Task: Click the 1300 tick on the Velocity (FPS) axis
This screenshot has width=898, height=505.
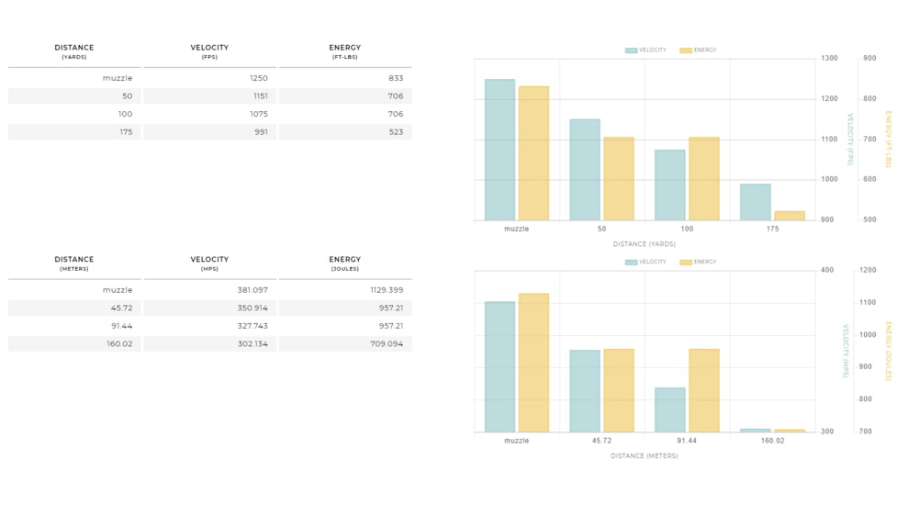Action: point(829,59)
